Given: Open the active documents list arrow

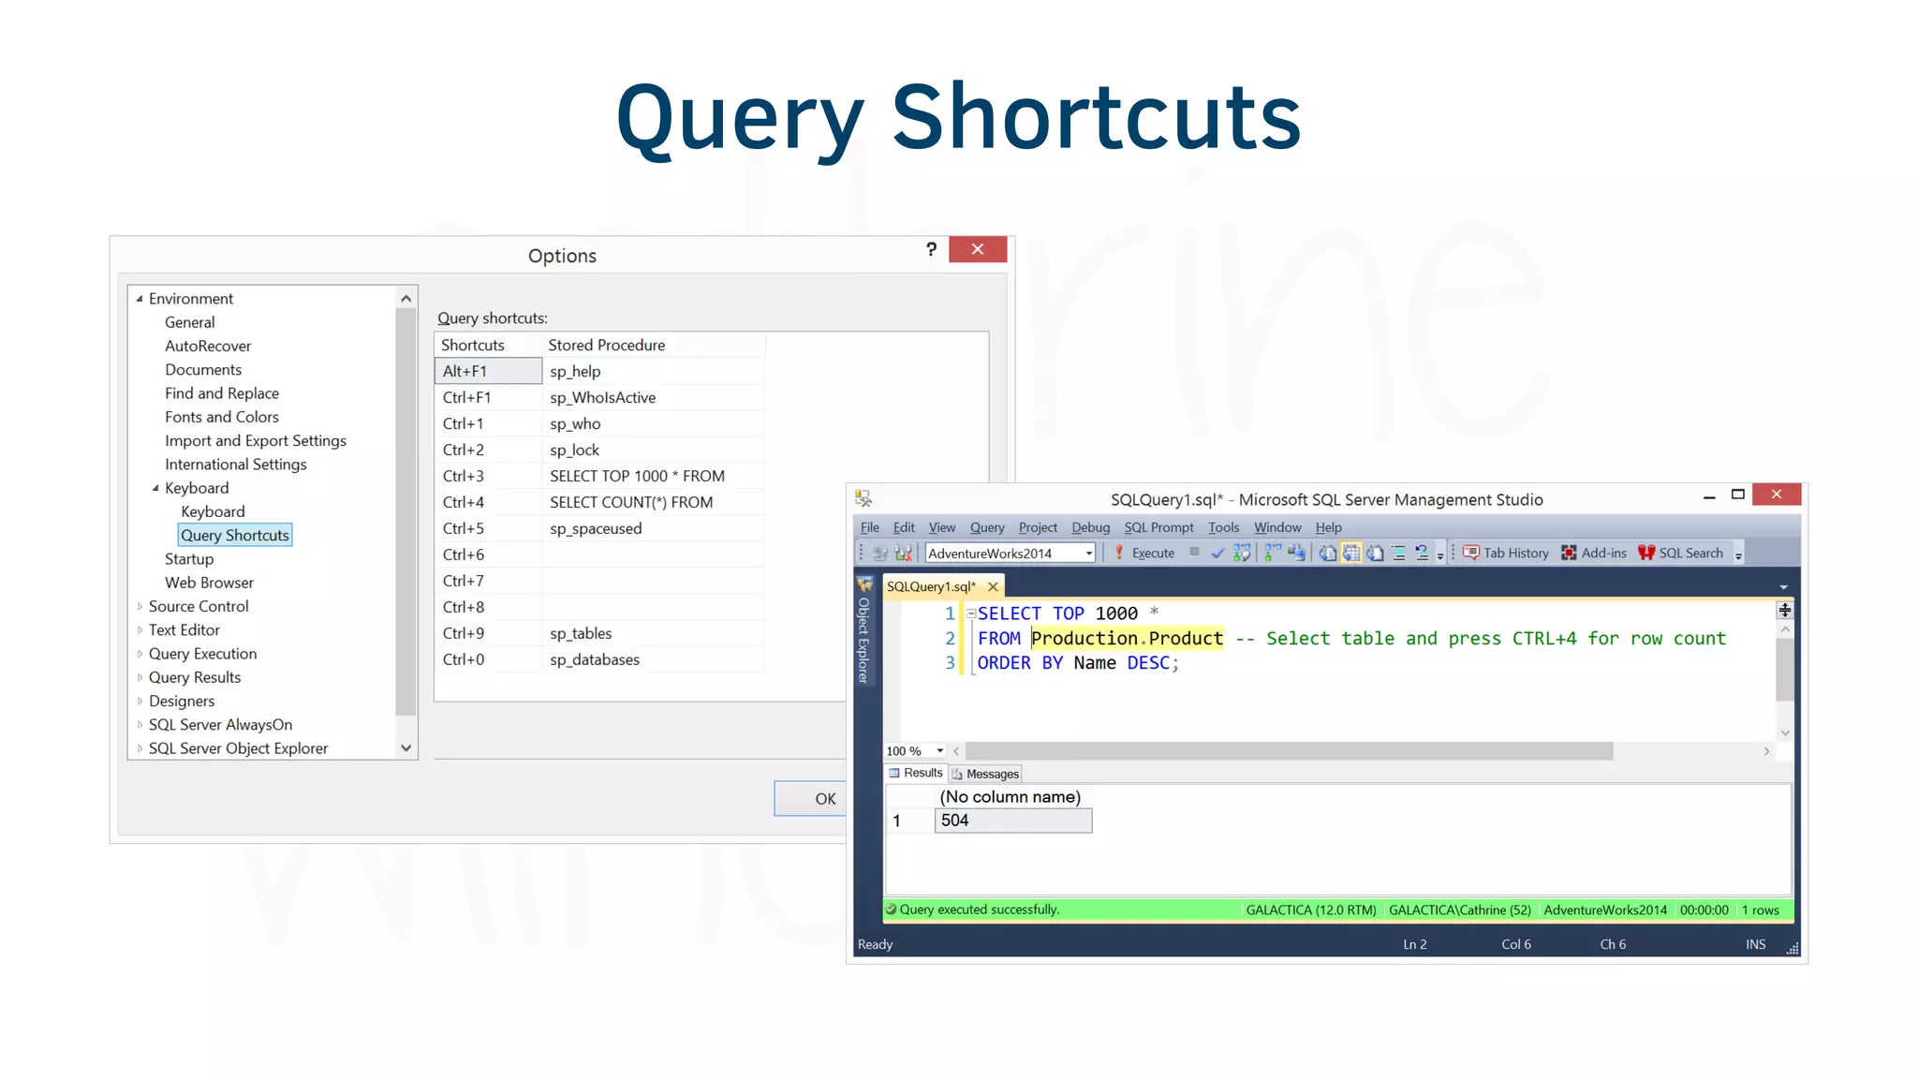Looking at the screenshot, I should (1783, 587).
